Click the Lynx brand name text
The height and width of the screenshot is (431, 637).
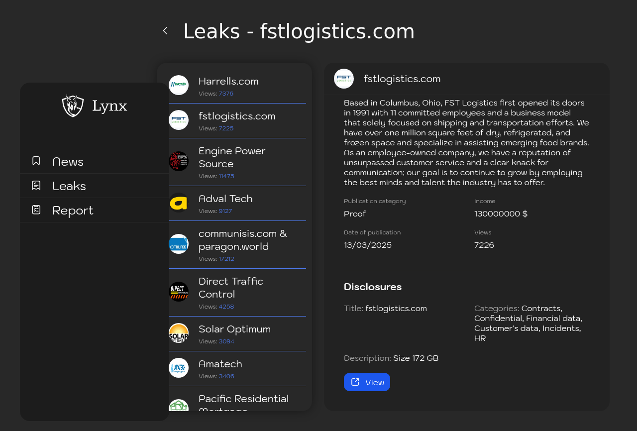click(x=109, y=106)
